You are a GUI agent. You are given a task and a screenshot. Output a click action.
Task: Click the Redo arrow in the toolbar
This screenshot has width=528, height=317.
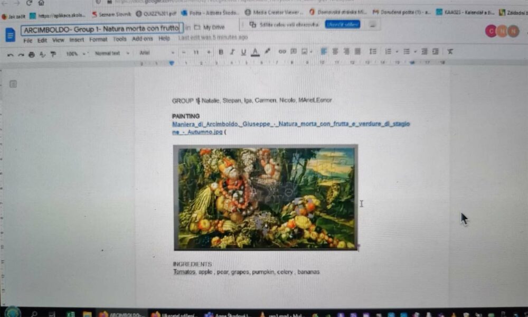[21, 54]
